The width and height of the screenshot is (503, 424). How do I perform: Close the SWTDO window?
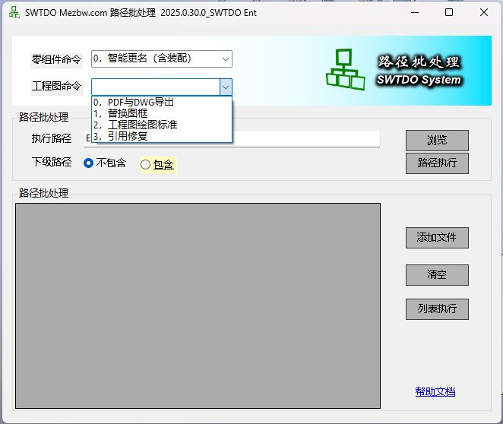(x=483, y=12)
